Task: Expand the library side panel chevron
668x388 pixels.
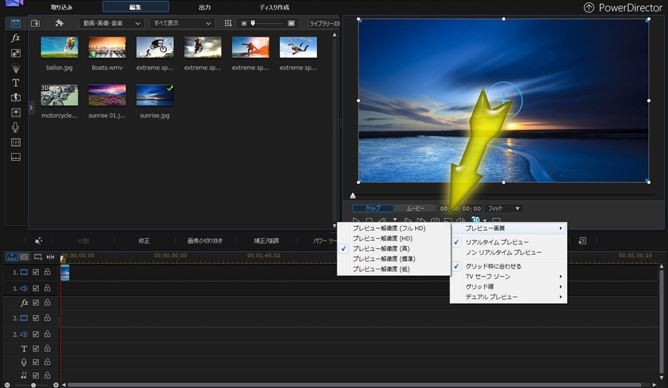Action: click(x=31, y=108)
